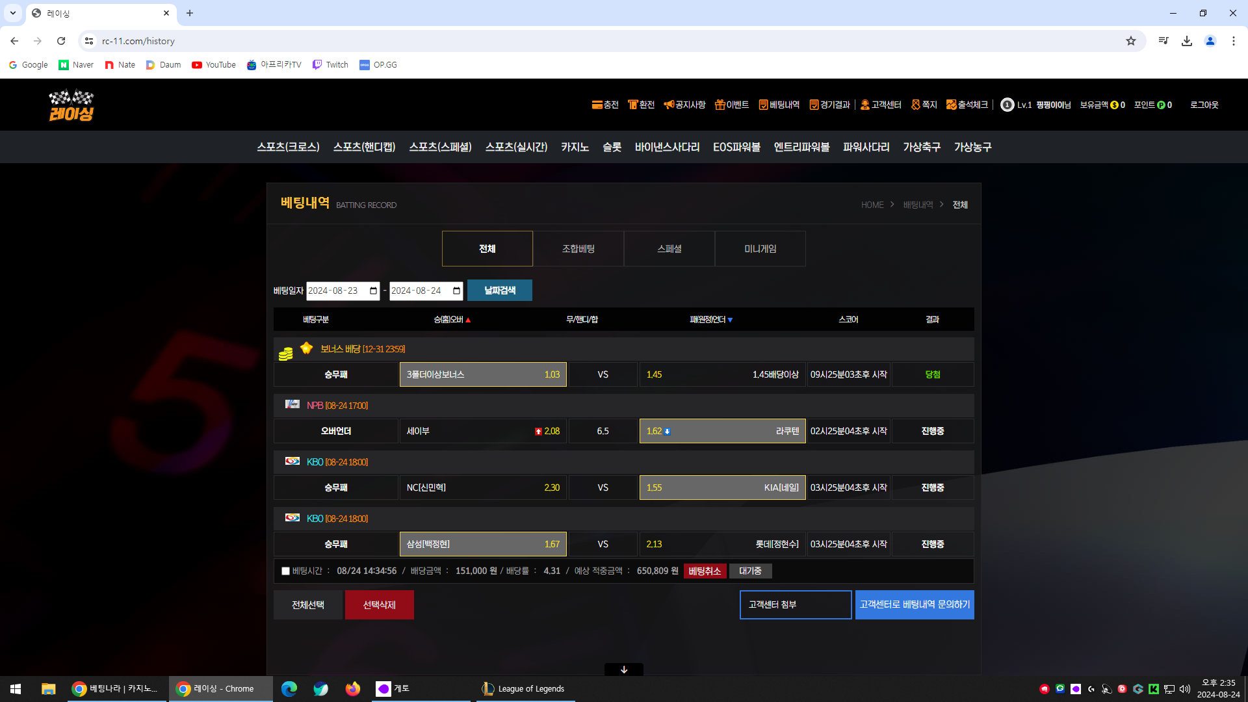Open EOS파워볼 in the main menu
The height and width of the screenshot is (702, 1248).
point(736,148)
